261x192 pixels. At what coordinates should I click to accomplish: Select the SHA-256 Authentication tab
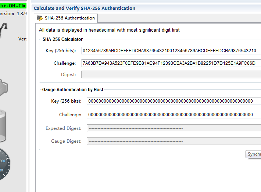[69, 18]
